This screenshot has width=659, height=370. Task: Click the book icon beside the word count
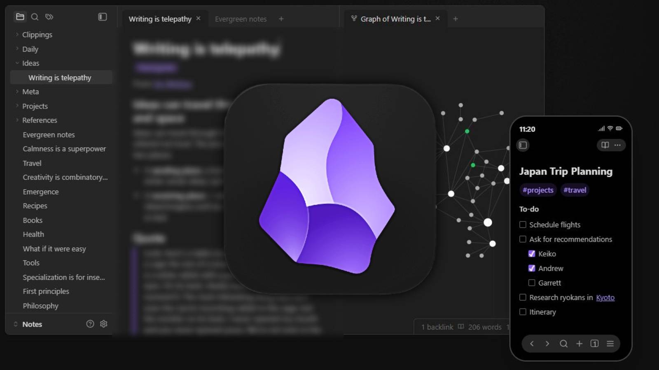pos(461,327)
